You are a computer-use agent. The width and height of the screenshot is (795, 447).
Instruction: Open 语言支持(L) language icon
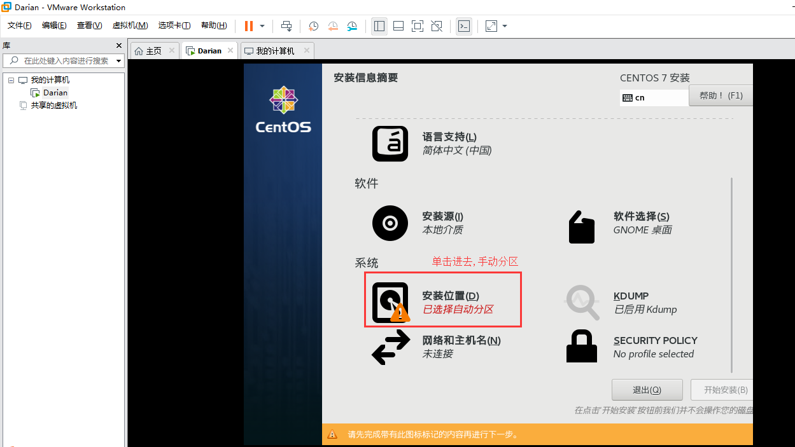pos(390,144)
